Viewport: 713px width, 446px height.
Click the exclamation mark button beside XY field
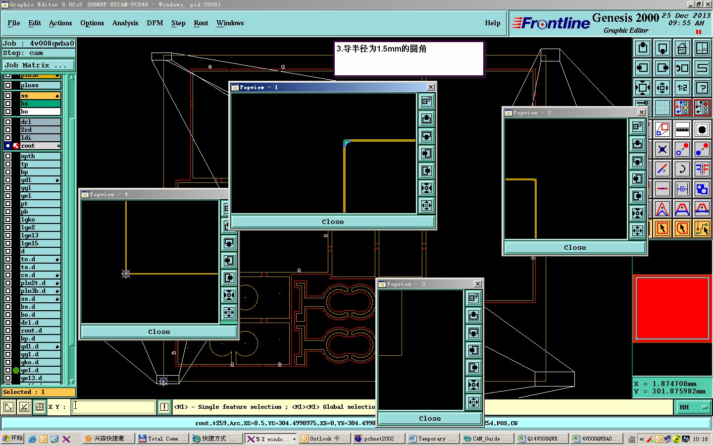[x=164, y=407]
